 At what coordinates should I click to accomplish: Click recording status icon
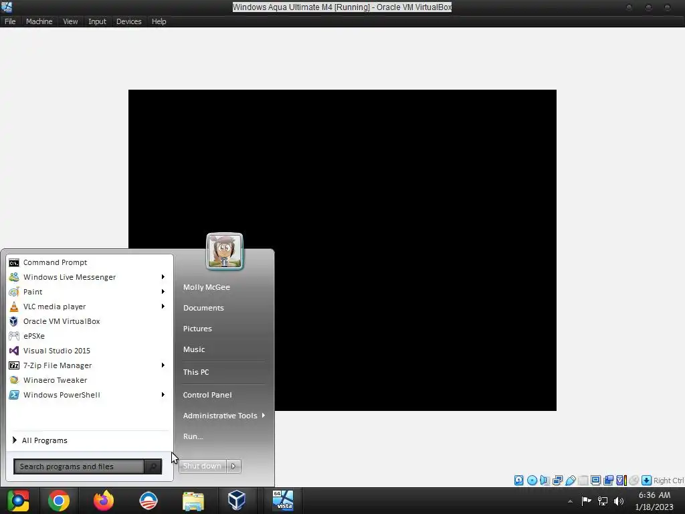pos(608,481)
